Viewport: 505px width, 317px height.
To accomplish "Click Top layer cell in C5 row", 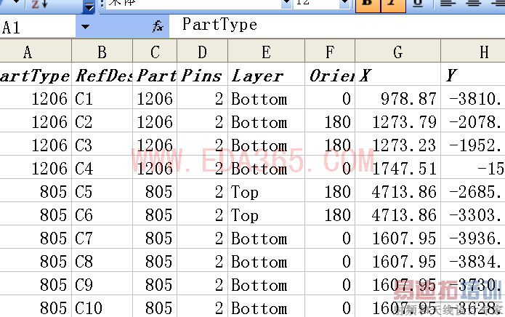I will [266, 190].
